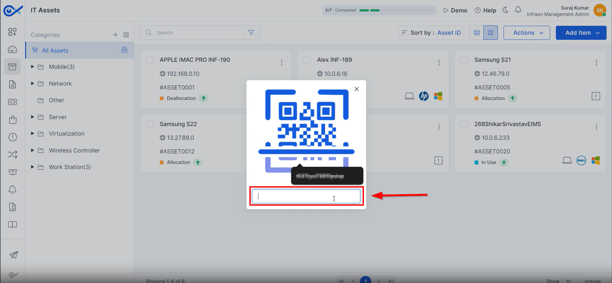This screenshot has height=283, width=612.
Task: Open Help from the top bar
Action: coord(485,10)
